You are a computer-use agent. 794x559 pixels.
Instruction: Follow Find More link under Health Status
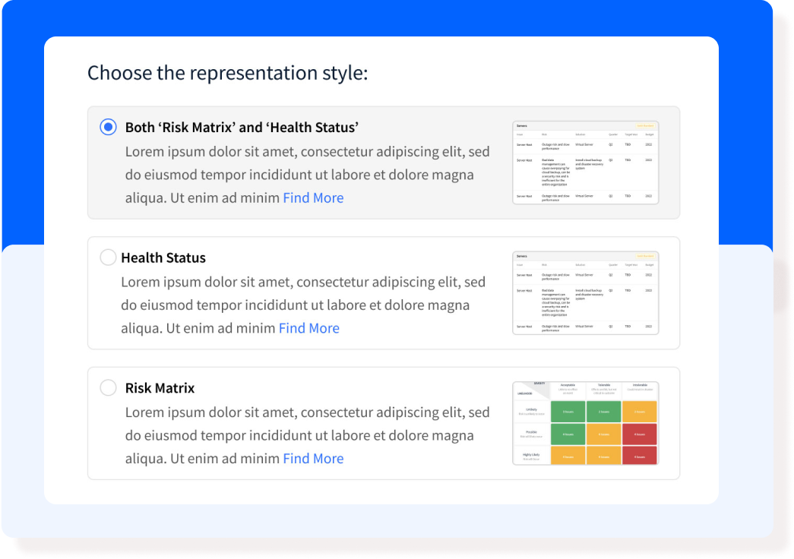click(309, 328)
